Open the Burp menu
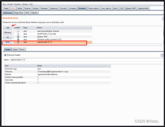The width and height of the screenshot is (165, 127). coord(4,4)
